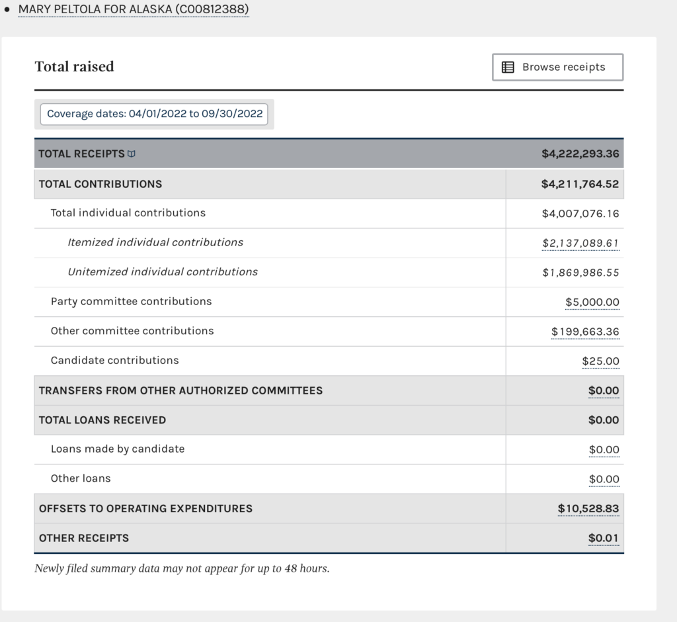The image size is (677, 622).
Task: Select the unitemized value $1,869,986.55
Action: pyautogui.click(x=580, y=273)
